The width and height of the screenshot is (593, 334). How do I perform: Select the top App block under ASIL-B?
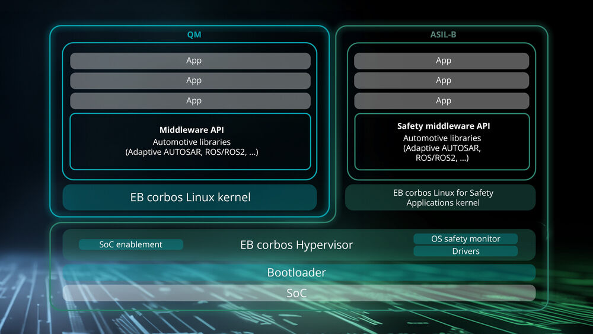(441, 61)
